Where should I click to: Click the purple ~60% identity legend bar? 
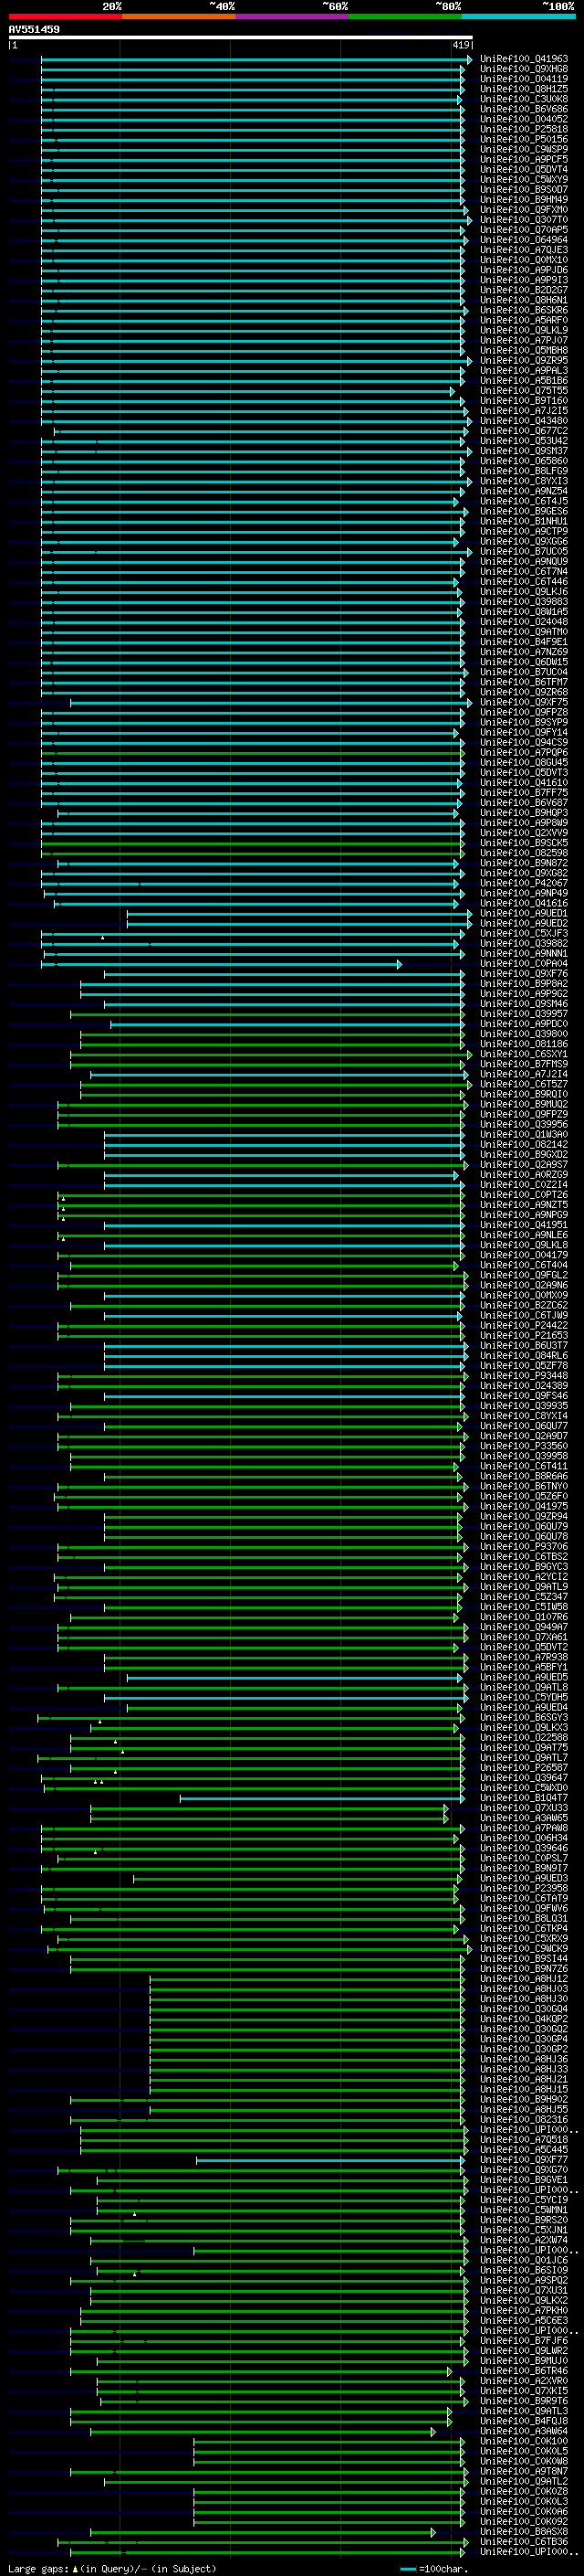click(293, 16)
